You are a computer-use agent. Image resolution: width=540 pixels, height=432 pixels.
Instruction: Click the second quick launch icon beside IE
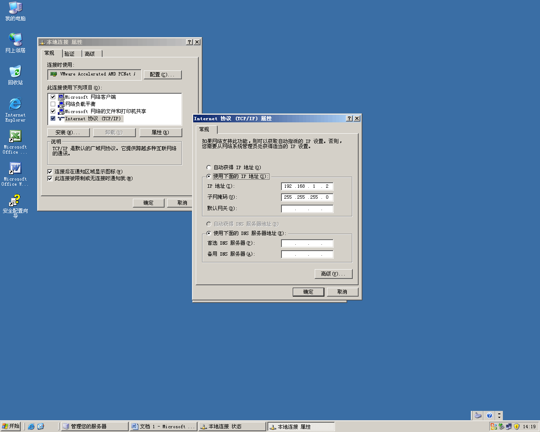tap(40, 427)
